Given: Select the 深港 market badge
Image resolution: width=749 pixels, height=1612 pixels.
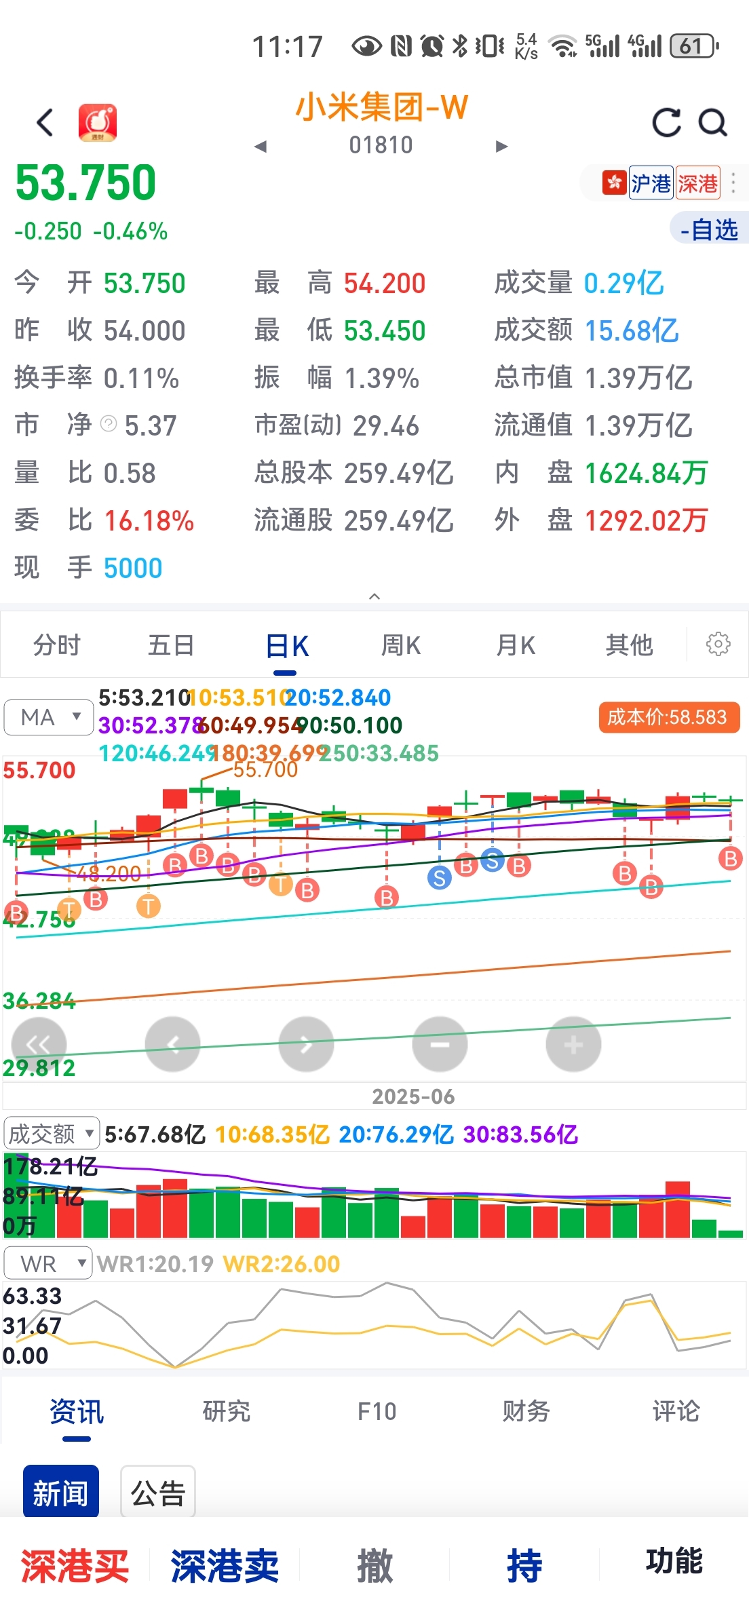Looking at the screenshot, I should (x=697, y=183).
